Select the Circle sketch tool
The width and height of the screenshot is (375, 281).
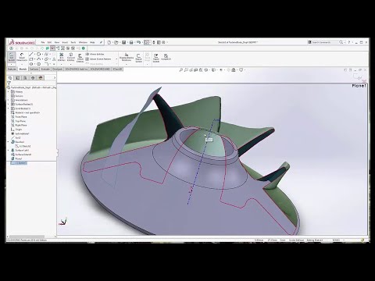(x=38, y=54)
